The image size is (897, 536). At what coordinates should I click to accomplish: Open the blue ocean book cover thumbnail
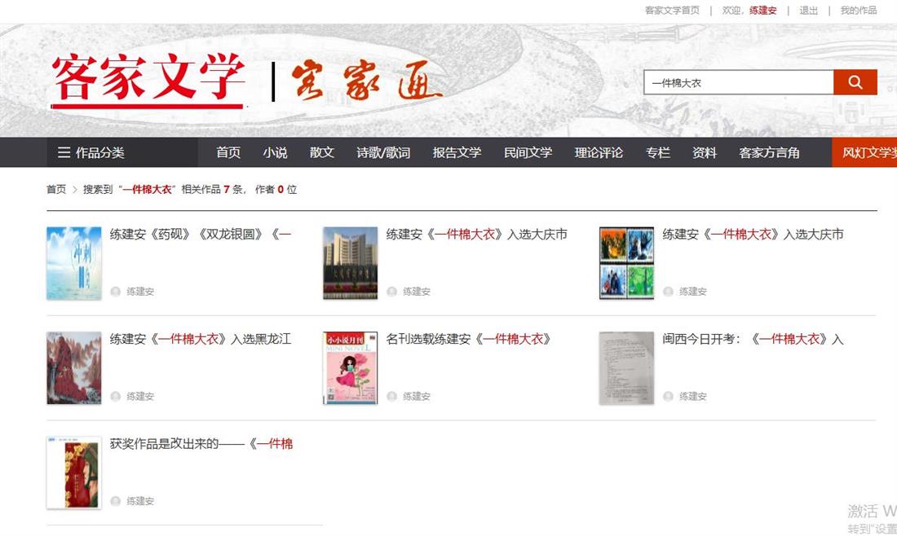click(74, 263)
